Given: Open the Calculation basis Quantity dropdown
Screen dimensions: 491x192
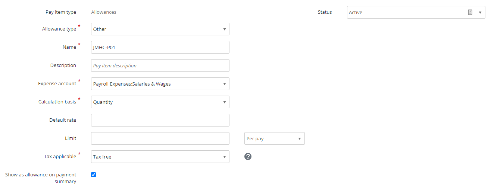Looking at the screenshot, I should pos(160,102).
